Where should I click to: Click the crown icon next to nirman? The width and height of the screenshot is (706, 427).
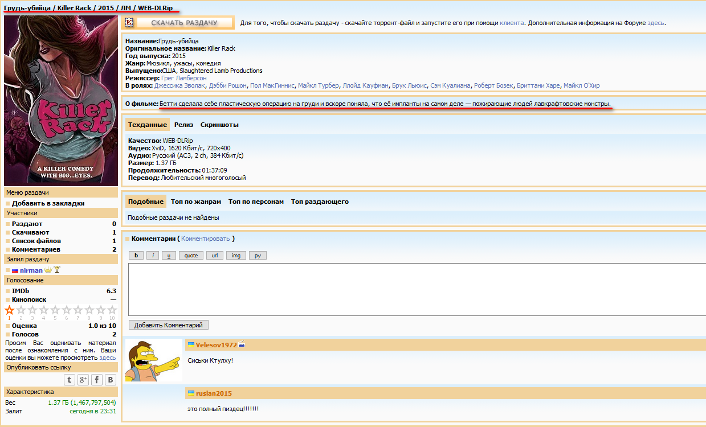click(48, 270)
